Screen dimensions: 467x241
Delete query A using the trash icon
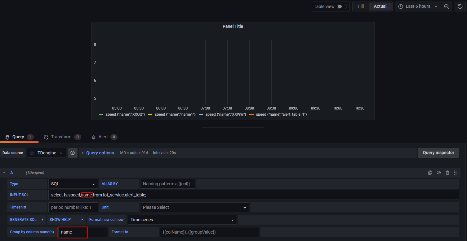(447, 173)
